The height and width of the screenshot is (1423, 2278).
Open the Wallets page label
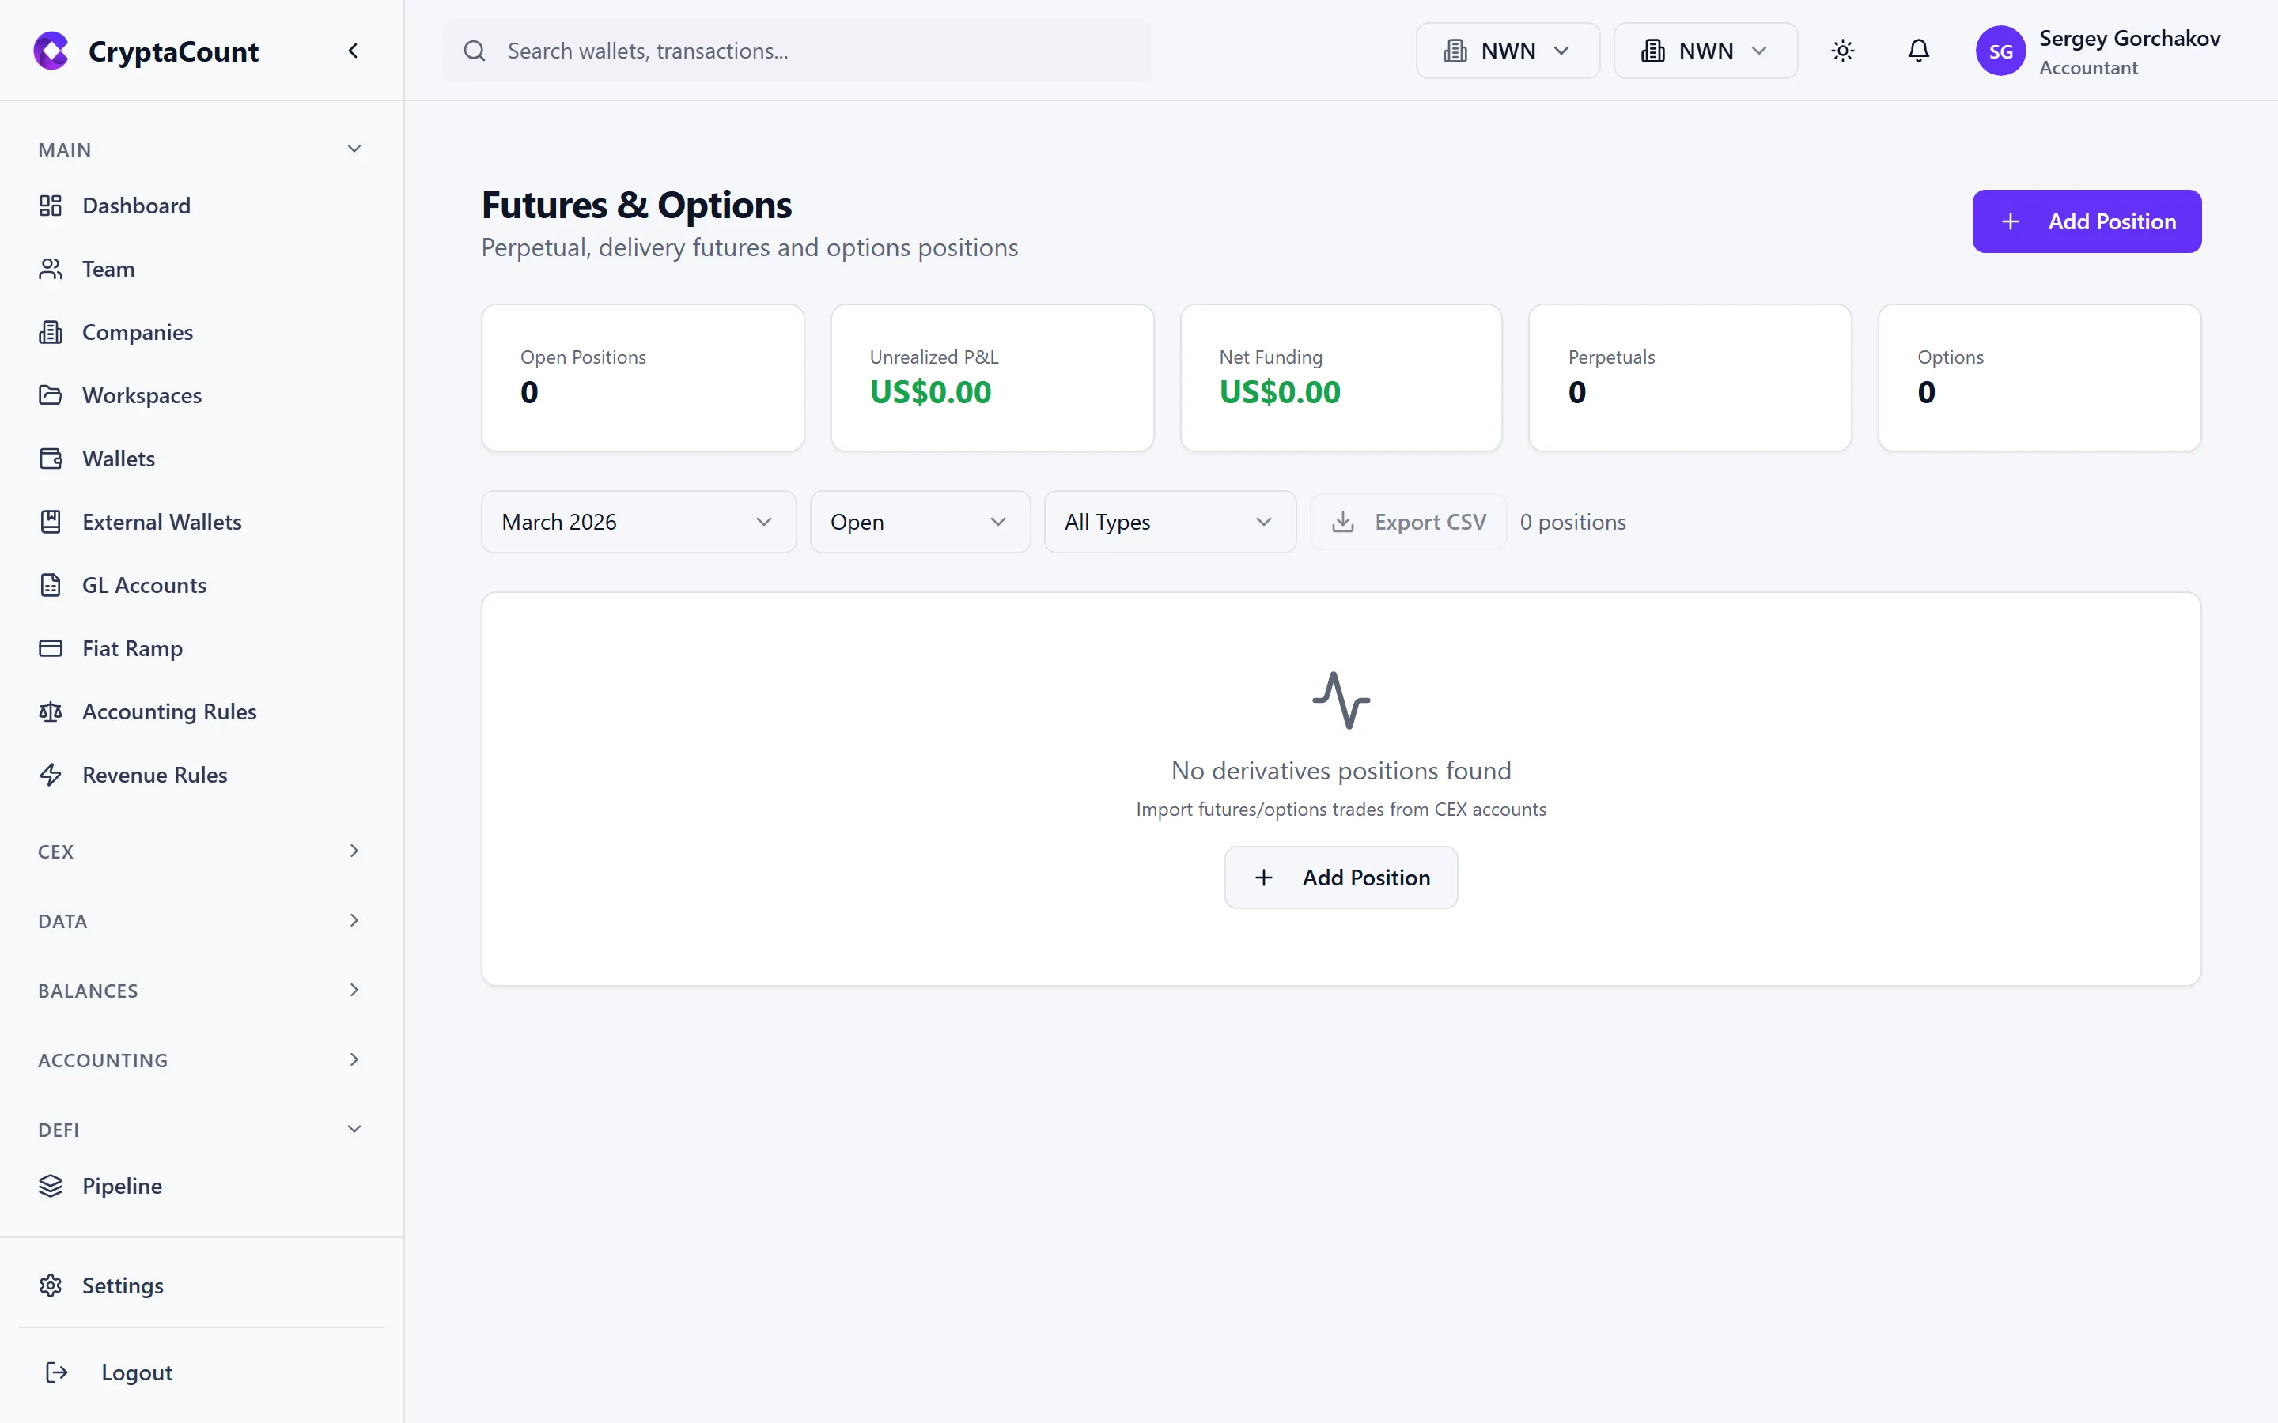coord(119,459)
